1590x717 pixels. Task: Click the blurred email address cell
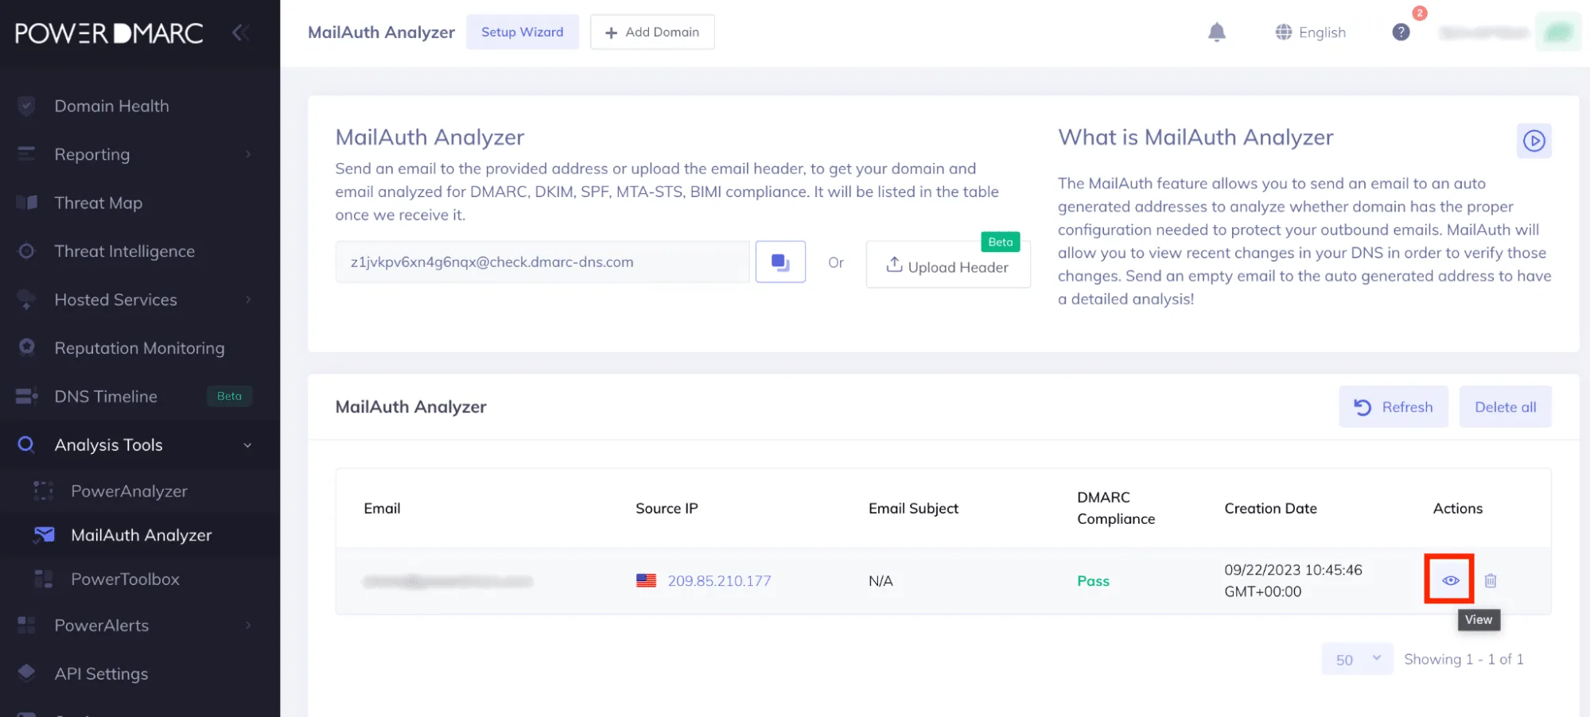point(448,581)
